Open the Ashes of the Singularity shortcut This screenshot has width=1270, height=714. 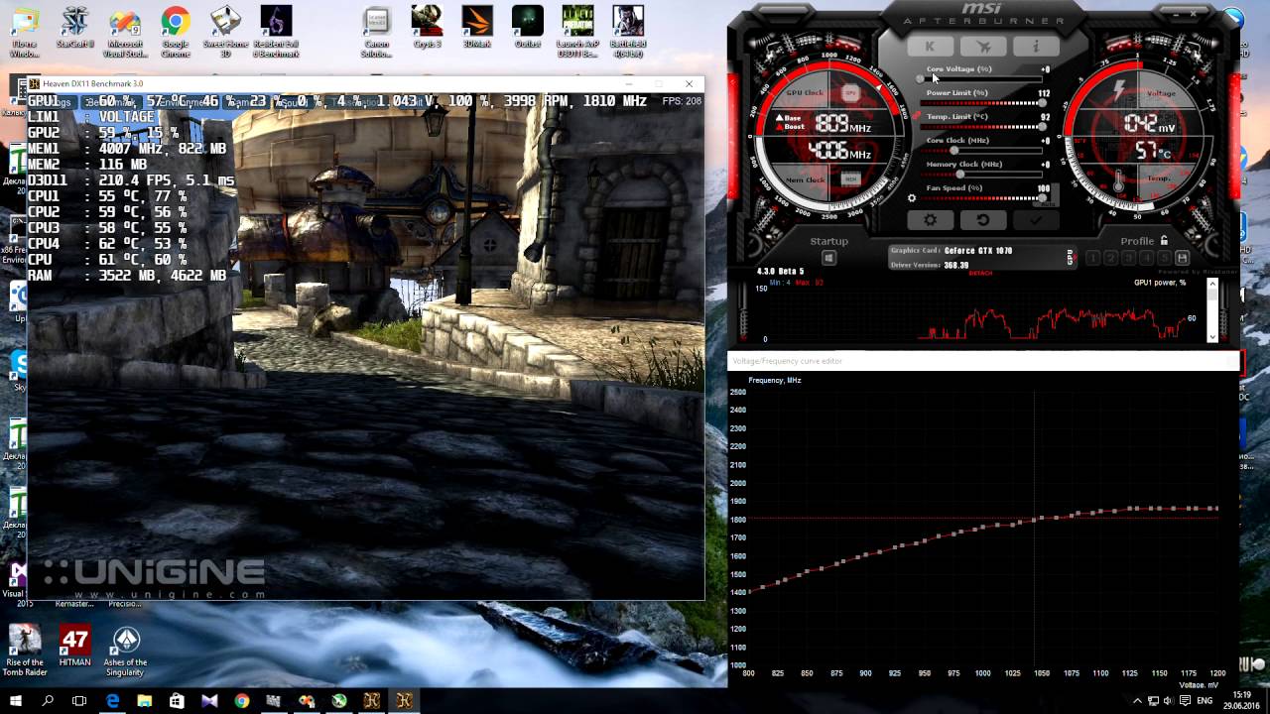click(x=125, y=651)
